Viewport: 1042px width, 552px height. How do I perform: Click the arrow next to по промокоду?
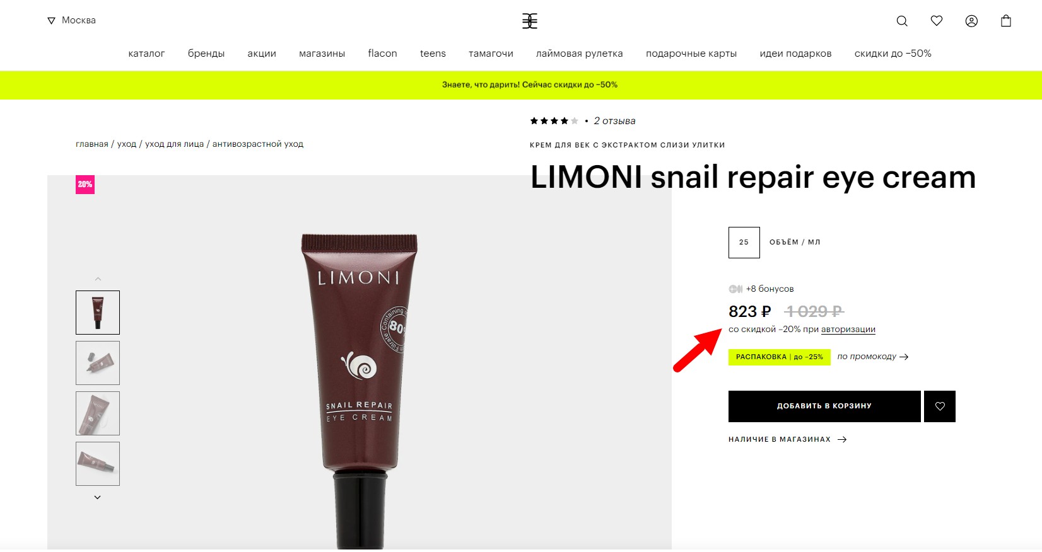click(904, 357)
